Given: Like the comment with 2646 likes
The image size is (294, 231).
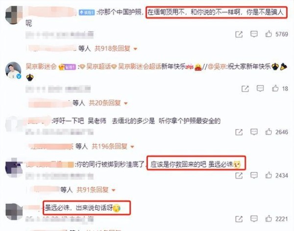Looking at the screenshot, I should point(269,132).
